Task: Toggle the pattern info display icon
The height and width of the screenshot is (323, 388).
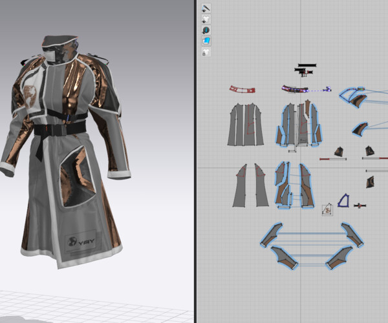Action: pos(206,30)
